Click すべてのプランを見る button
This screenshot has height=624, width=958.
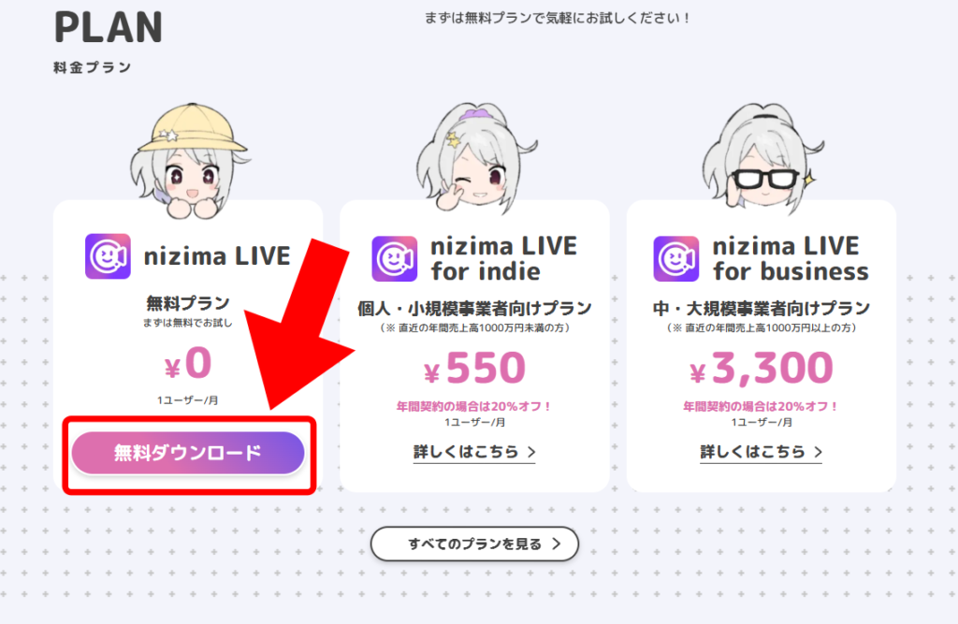pyautogui.click(x=474, y=544)
